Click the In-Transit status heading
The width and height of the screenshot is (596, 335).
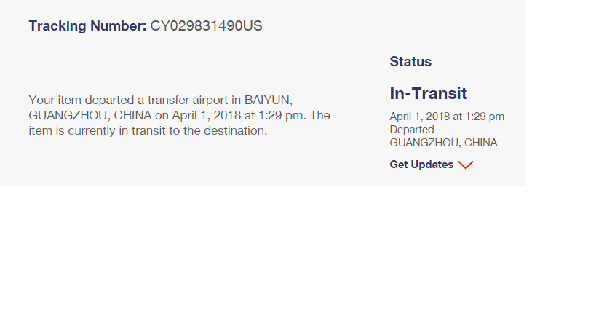coord(428,94)
